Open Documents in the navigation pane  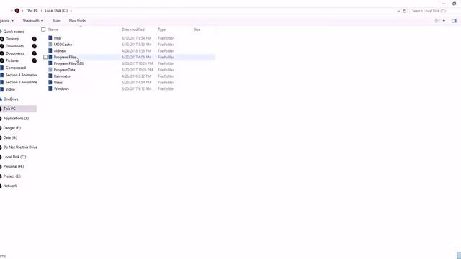15,53
